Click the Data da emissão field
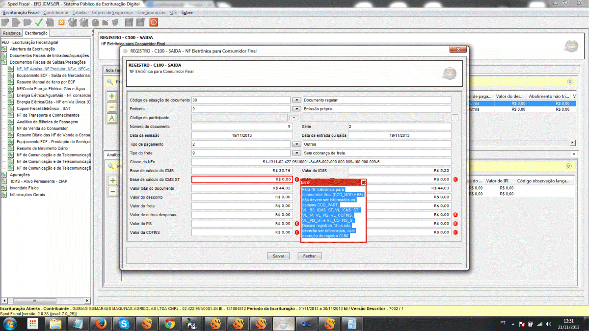The width and height of the screenshot is (589, 331). [x=242, y=135]
